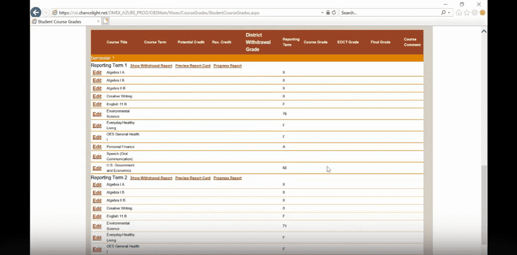
Task: Close the Student Course Grades tab
Action: [x=98, y=21]
